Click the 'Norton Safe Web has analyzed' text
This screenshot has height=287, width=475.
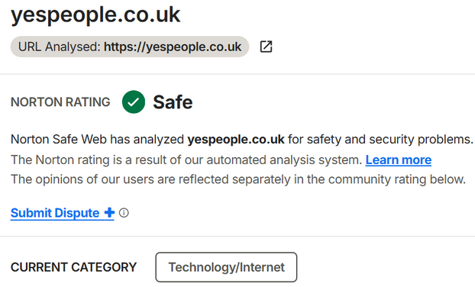point(97,140)
